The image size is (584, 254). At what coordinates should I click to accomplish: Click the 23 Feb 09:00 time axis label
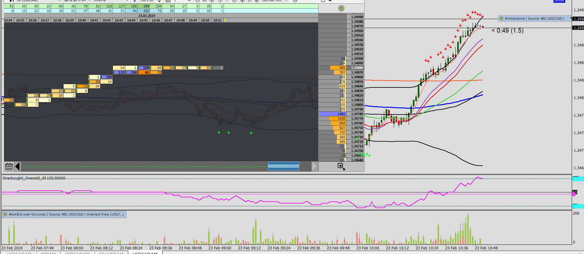pyautogui.click(x=220, y=248)
